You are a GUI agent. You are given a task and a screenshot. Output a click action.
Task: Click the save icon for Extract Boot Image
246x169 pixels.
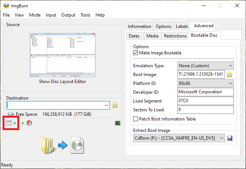tap(230, 138)
